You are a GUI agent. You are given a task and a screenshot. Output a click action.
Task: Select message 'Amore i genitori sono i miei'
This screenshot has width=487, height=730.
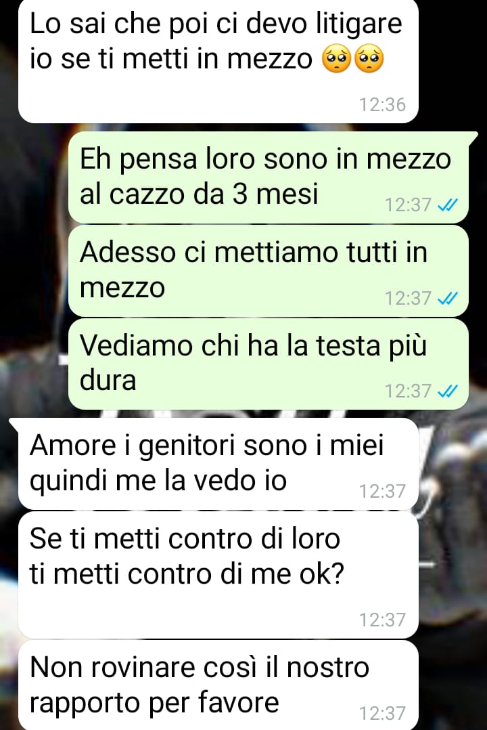pos(218,464)
